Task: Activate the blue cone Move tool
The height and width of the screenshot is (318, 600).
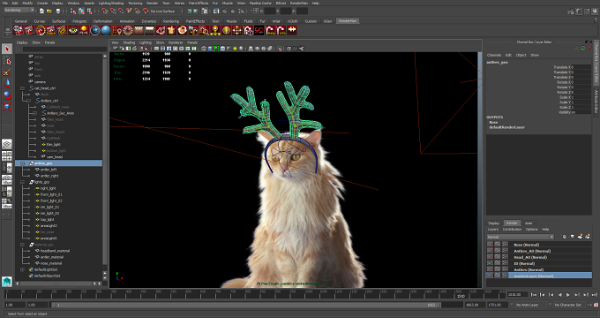Action: [6, 84]
